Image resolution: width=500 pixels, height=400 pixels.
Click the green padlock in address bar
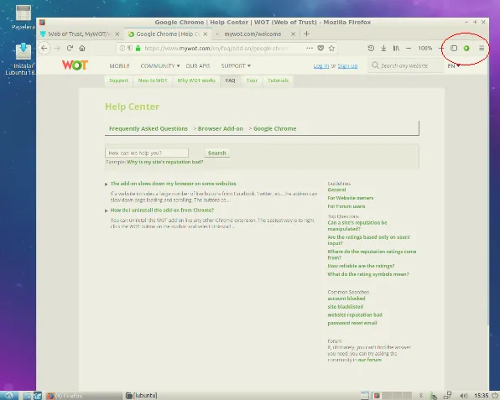coord(138,48)
